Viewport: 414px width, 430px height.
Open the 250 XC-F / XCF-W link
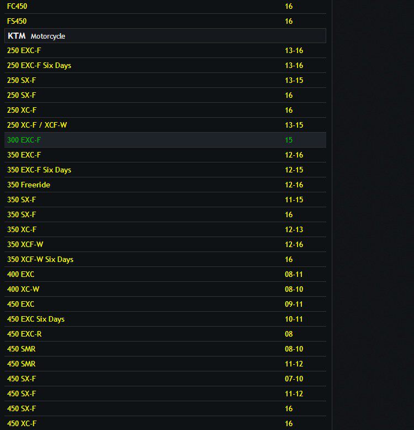pyautogui.click(x=37, y=125)
